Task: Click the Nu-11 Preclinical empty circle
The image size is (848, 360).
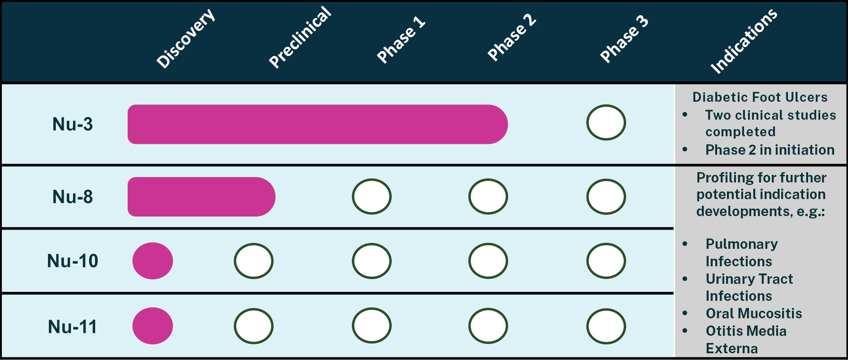Action: point(254,326)
